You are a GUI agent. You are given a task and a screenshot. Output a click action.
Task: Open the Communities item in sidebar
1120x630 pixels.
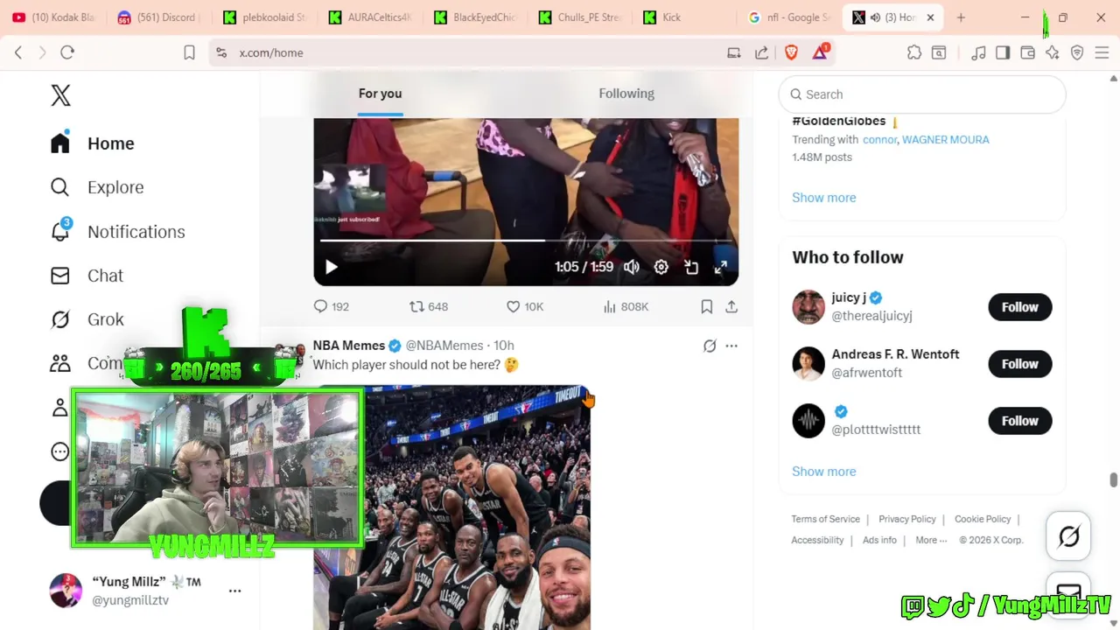click(87, 363)
